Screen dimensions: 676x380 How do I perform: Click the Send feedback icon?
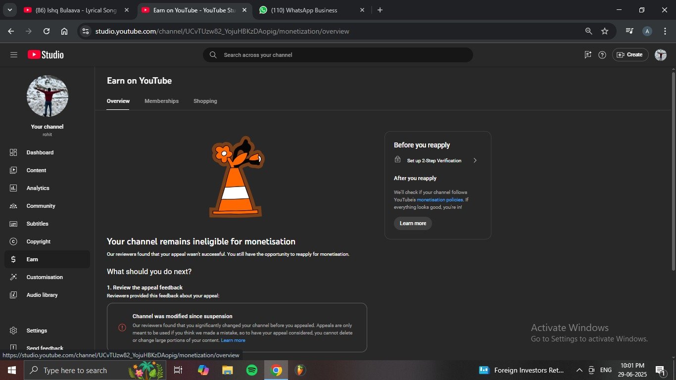(x=13, y=348)
